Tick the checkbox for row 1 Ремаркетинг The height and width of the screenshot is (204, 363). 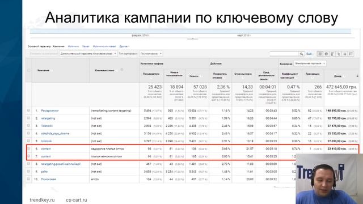pos(29,110)
